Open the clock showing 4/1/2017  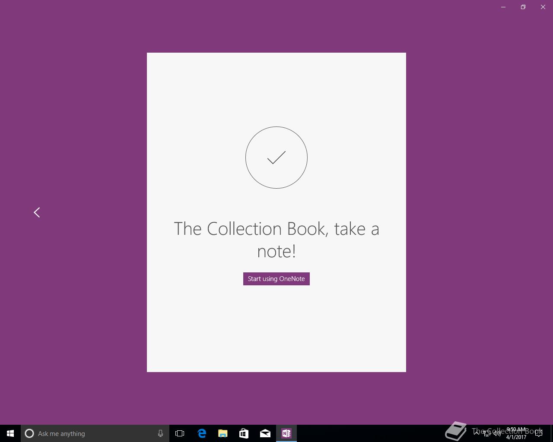(516, 433)
